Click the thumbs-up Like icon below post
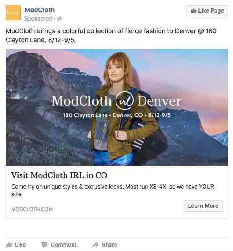The height and width of the screenshot is (251, 233). tap(9, 244)
